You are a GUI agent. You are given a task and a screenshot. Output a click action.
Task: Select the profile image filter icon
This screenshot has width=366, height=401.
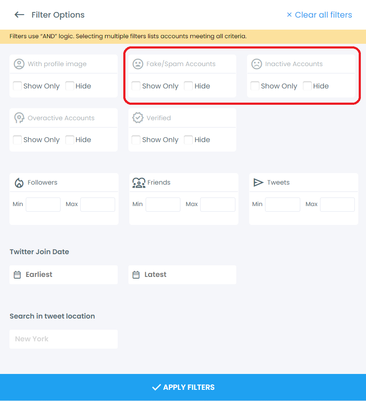[x=19, y=64]
